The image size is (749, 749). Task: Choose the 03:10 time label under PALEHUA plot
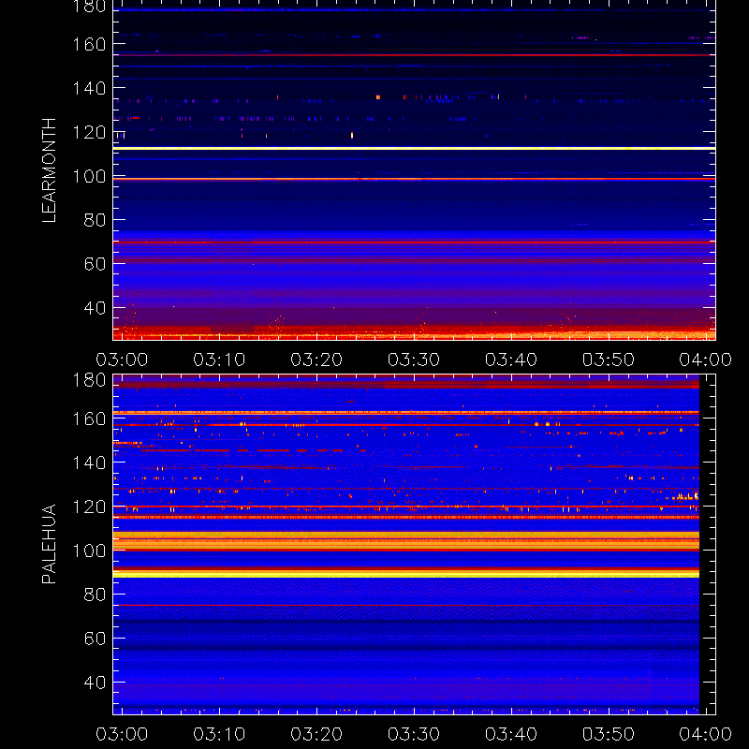[219, 734]
